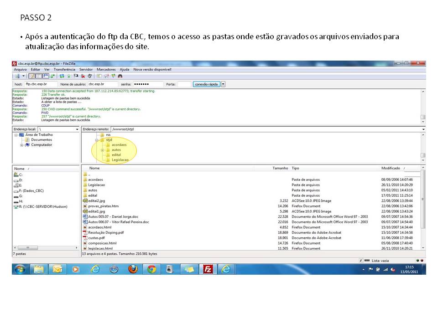The height and width of the screenshot is (328, 438).
Task: Toggle the remote directory tree view icon
Action: tap(46, 76)
